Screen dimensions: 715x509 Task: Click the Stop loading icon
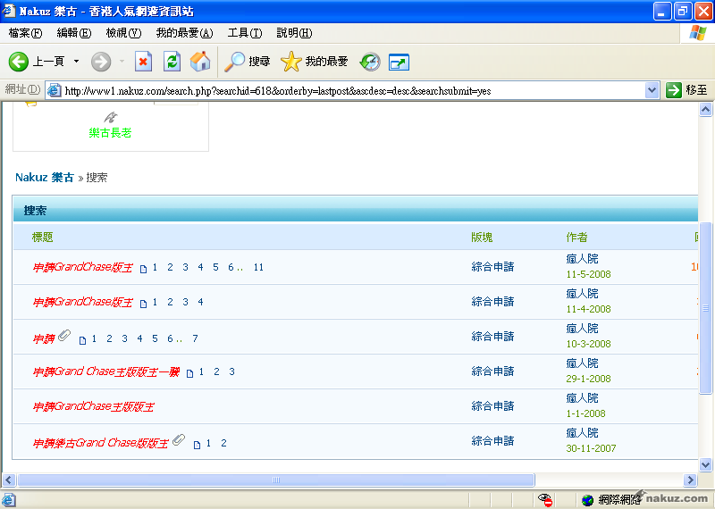(143, 62)
